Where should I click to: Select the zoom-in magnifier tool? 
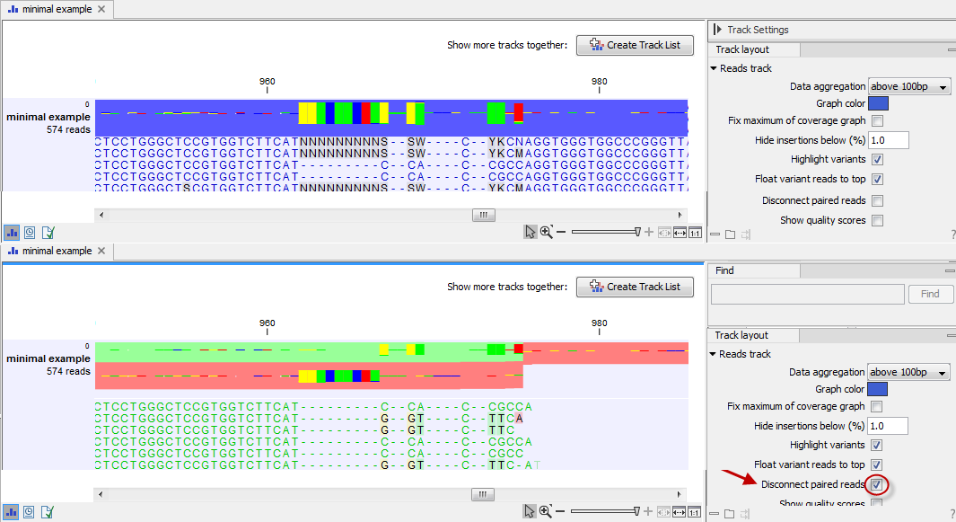546,232
